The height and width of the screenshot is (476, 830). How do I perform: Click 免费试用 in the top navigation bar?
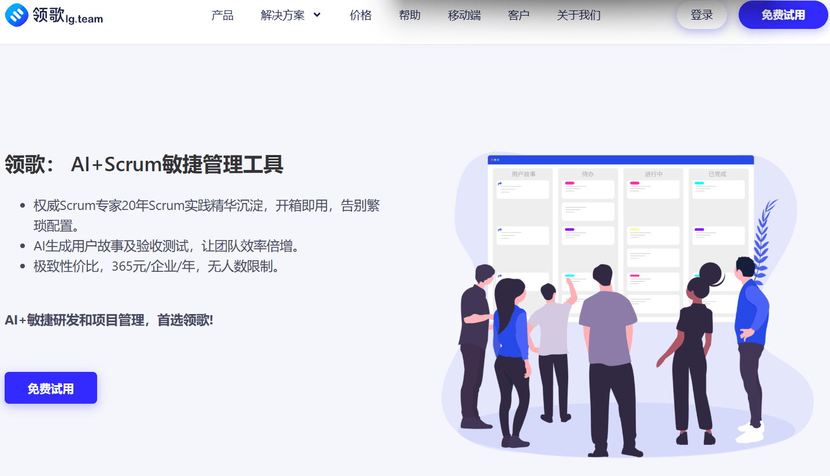pos(783,15)
